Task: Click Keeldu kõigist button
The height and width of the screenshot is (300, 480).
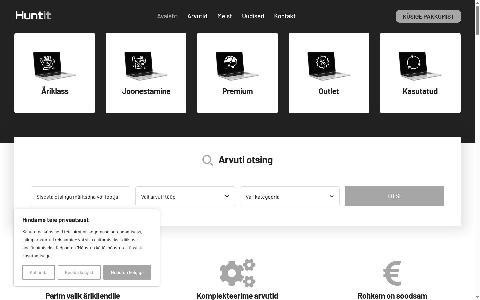Action: point(79,272)
